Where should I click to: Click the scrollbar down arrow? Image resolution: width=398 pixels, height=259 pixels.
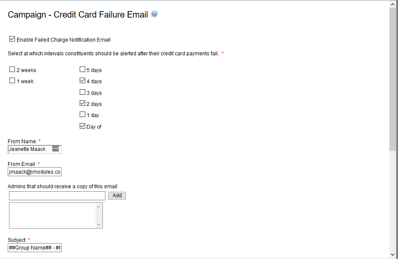click(x=393, y=253)
